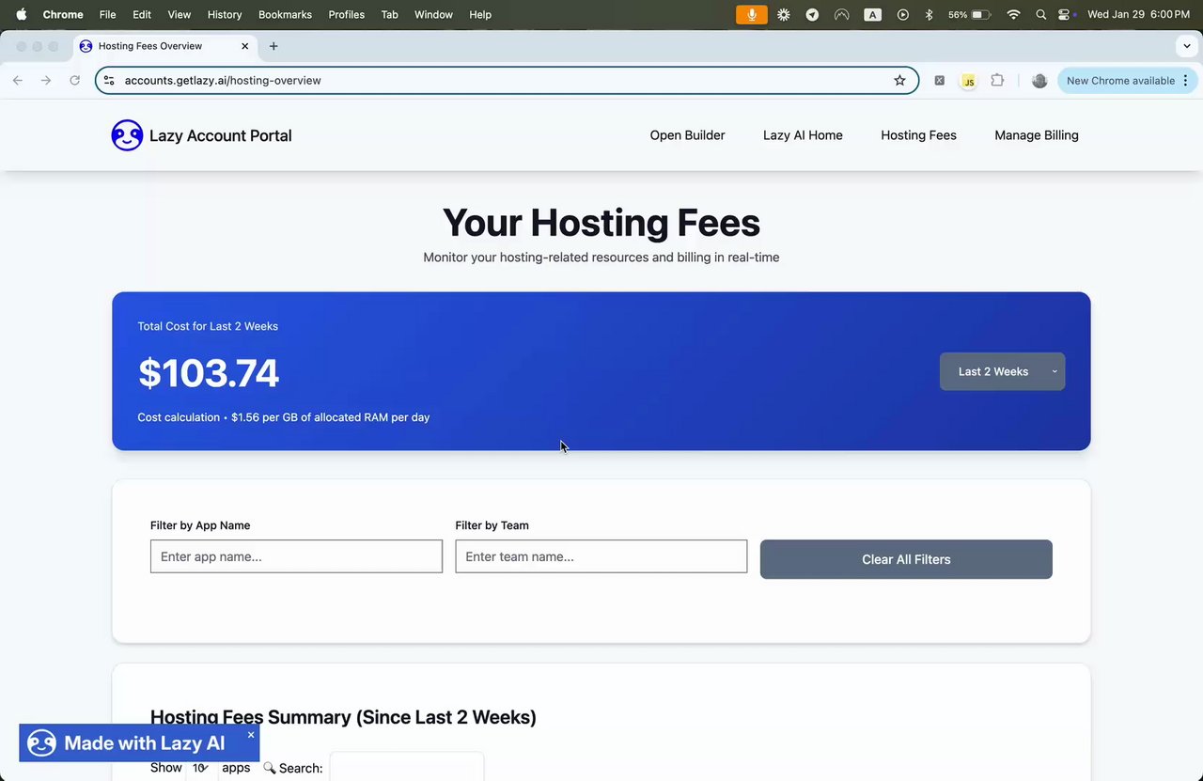Viewport: 1203px width, 781px height.
Task: Open the Show apps count dropdown
Action: tap(202, 768)
